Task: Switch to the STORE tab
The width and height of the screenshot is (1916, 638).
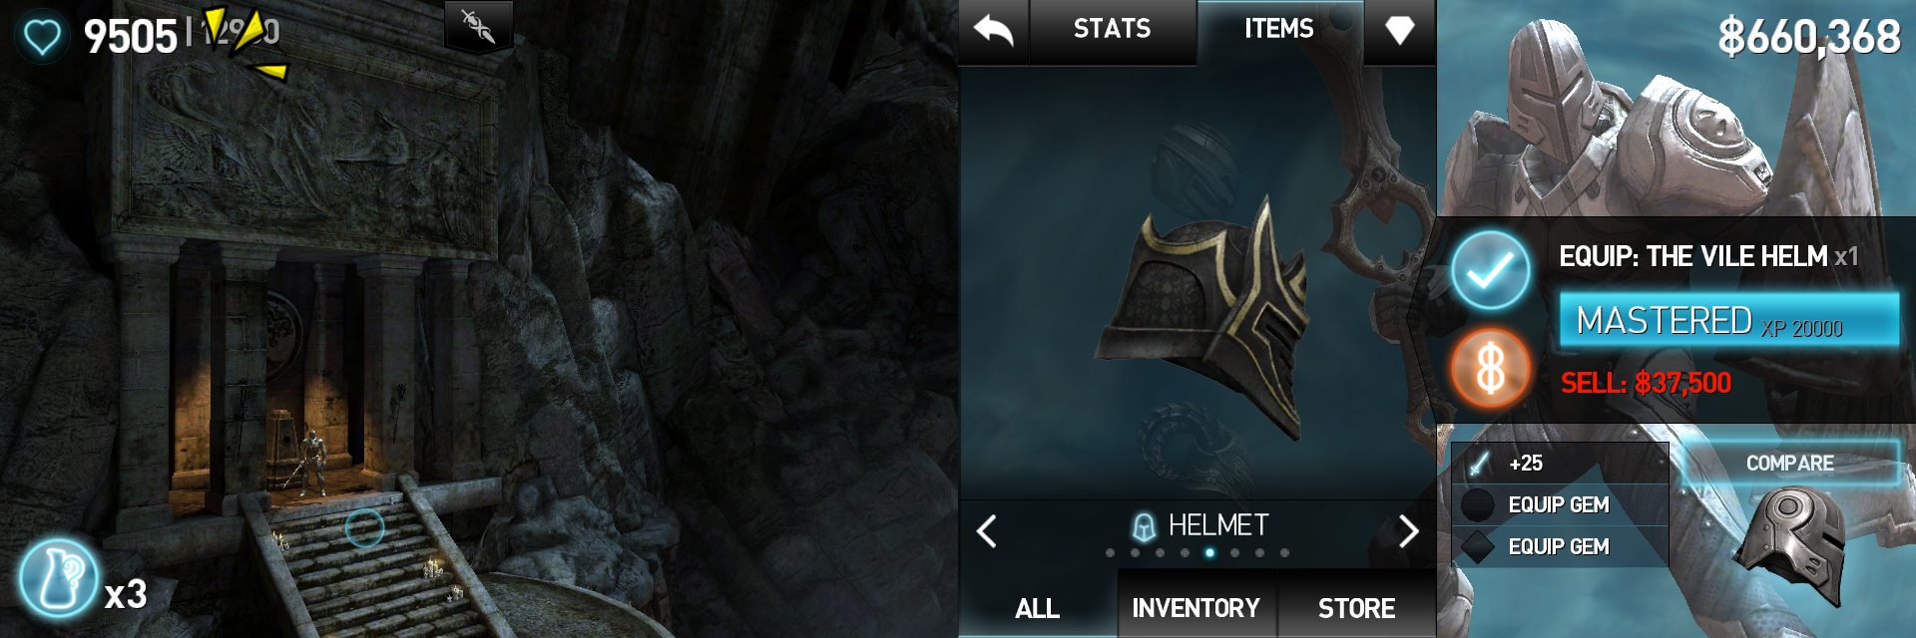Action: 1356,607
